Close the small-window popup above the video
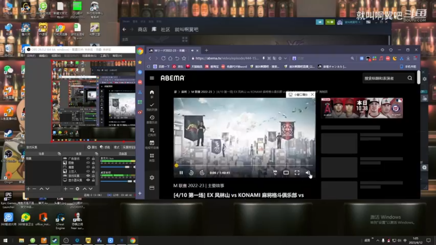The width and height of the screenshot is (436, 245). coord(312,94)
